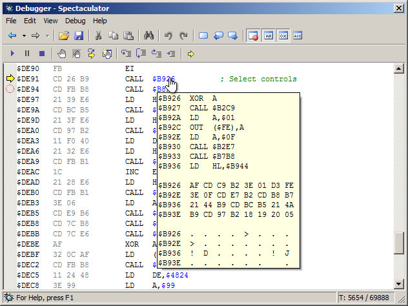
Task: Click the Undo toolbar icon
Action: click(168, 36)
